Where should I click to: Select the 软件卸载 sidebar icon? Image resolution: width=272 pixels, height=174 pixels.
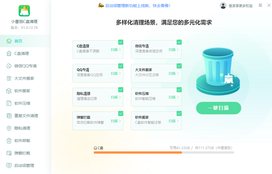[21, 141]
